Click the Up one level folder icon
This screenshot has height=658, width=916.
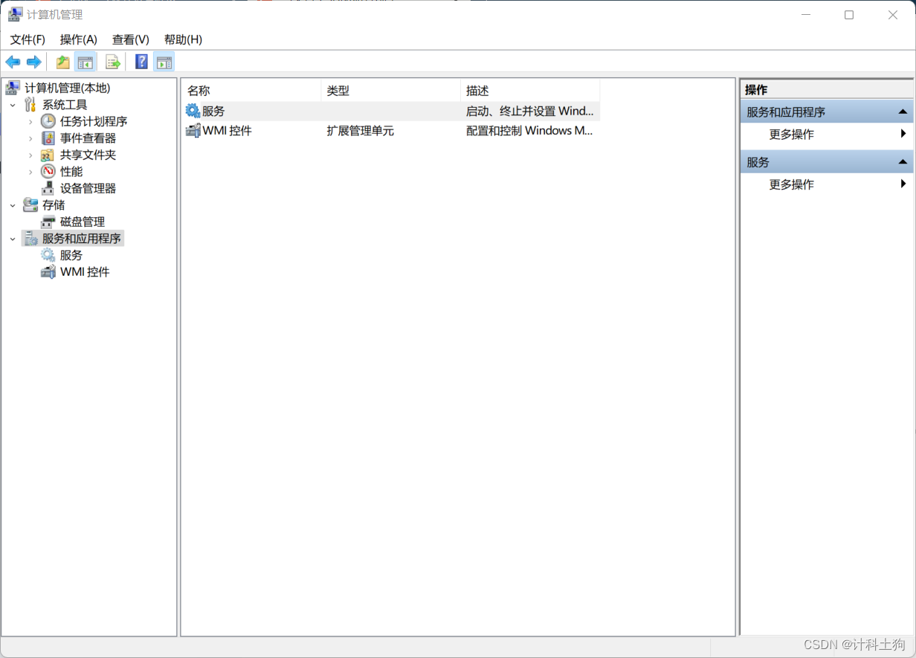pos(63,62)
